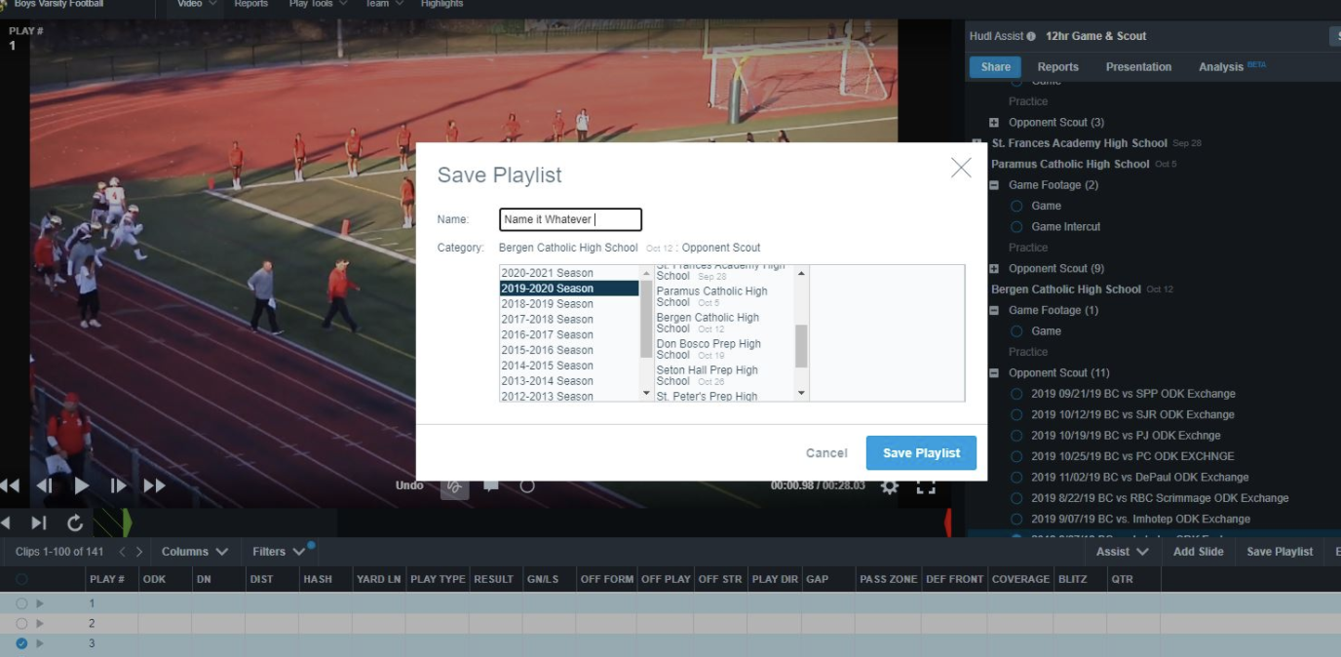Image resolution: width=1341 pixels, height=657 pixels.
Task: Select Game Intercut radio under Paramus Catholic
Action: tap(1016, 227)
